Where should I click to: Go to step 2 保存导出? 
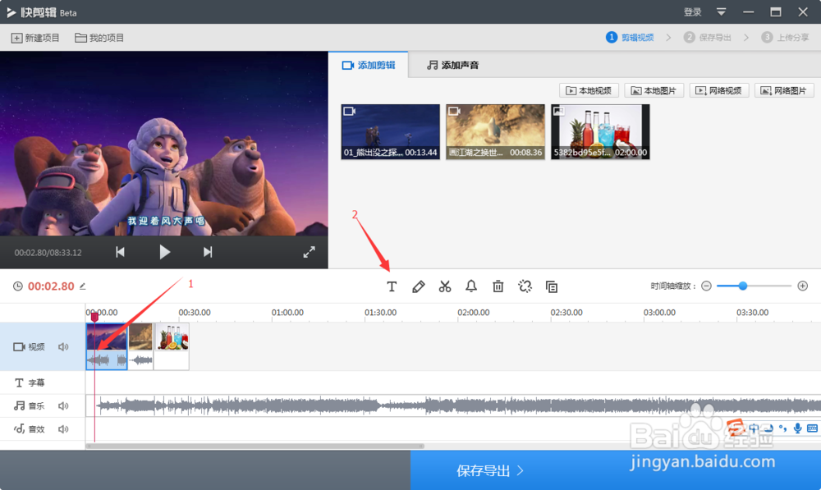[708, 37]
